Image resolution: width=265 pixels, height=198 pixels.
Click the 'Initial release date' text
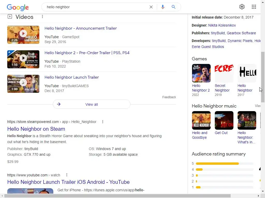207,17
